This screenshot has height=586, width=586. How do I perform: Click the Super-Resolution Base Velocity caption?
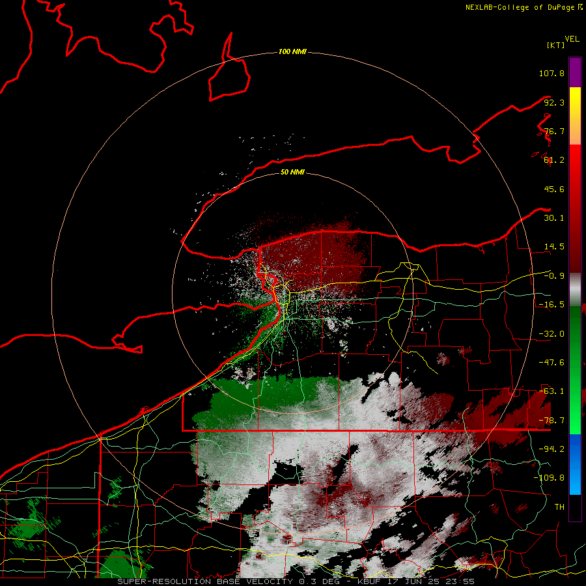(296, 581)
